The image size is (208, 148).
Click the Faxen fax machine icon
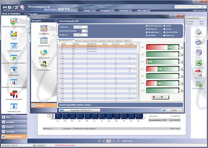coord(198,42)
